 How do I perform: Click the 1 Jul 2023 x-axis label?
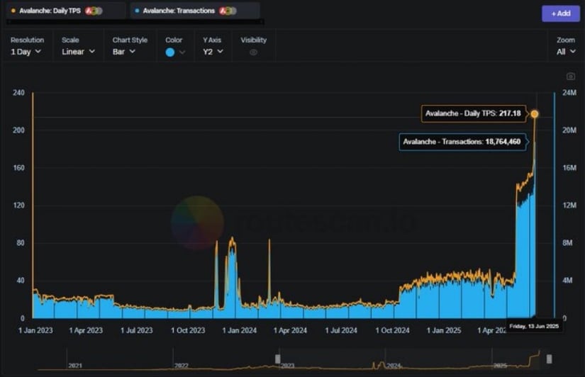click(x=137, y=330)
